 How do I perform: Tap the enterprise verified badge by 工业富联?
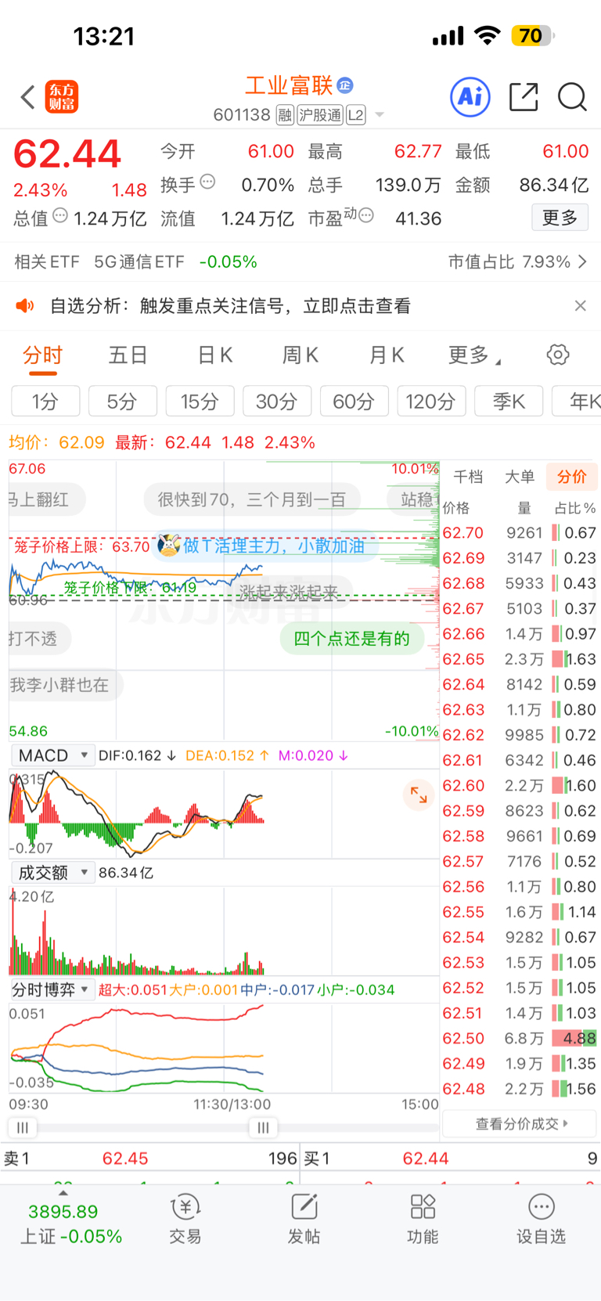click(345, 85)
